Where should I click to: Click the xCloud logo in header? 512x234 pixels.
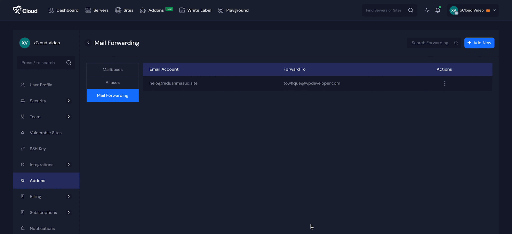(25, 10)
